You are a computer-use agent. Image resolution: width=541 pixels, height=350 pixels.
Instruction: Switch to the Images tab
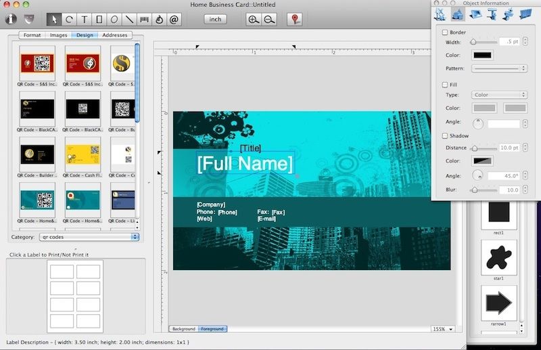[58, 35]
